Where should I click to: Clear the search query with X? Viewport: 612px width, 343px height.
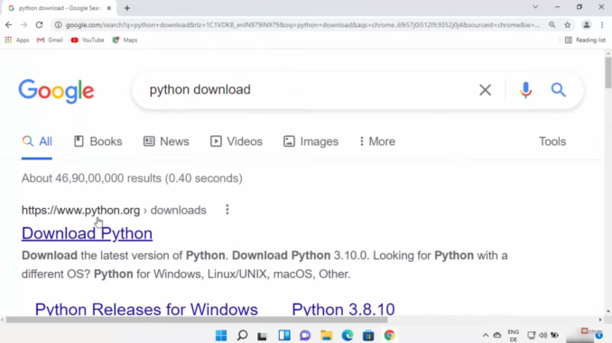tap(485, 90)
